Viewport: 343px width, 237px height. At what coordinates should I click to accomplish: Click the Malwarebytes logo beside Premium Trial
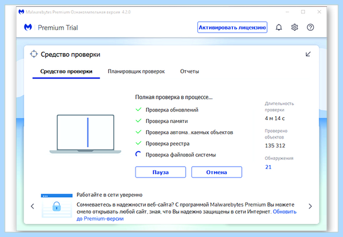click(28, 27)
